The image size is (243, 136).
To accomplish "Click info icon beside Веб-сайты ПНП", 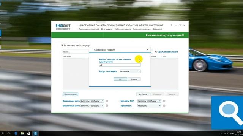I will [164, 101].
